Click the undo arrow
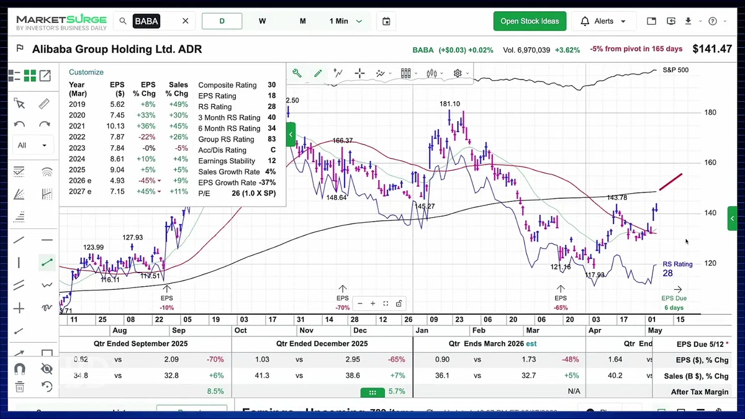The height and width of the screenshot is (419, 745). point(19,124)
